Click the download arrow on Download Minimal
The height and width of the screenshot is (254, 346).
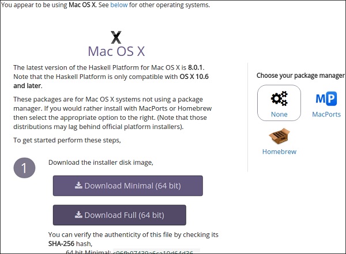(78, 186)
